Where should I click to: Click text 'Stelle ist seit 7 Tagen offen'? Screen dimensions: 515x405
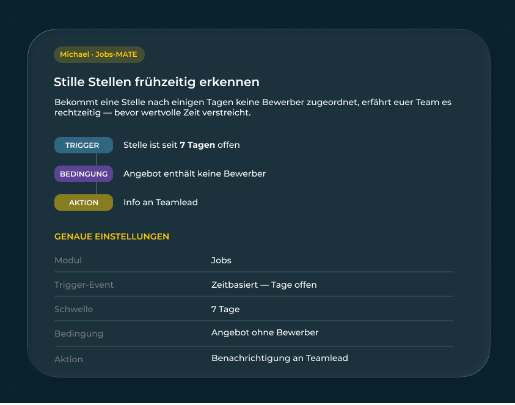[x=181, y=145]
